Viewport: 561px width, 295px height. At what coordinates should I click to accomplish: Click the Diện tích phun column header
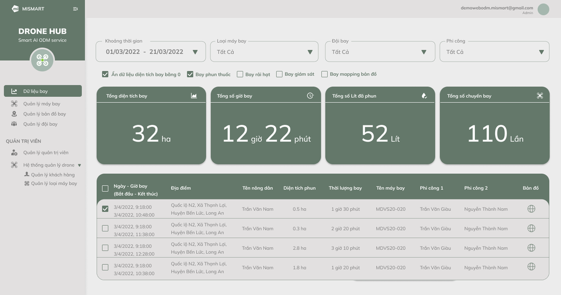(300, 188)
